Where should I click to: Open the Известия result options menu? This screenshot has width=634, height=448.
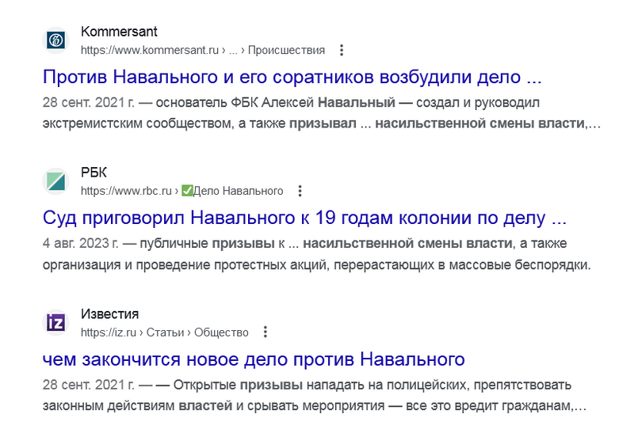pos(265,332)
